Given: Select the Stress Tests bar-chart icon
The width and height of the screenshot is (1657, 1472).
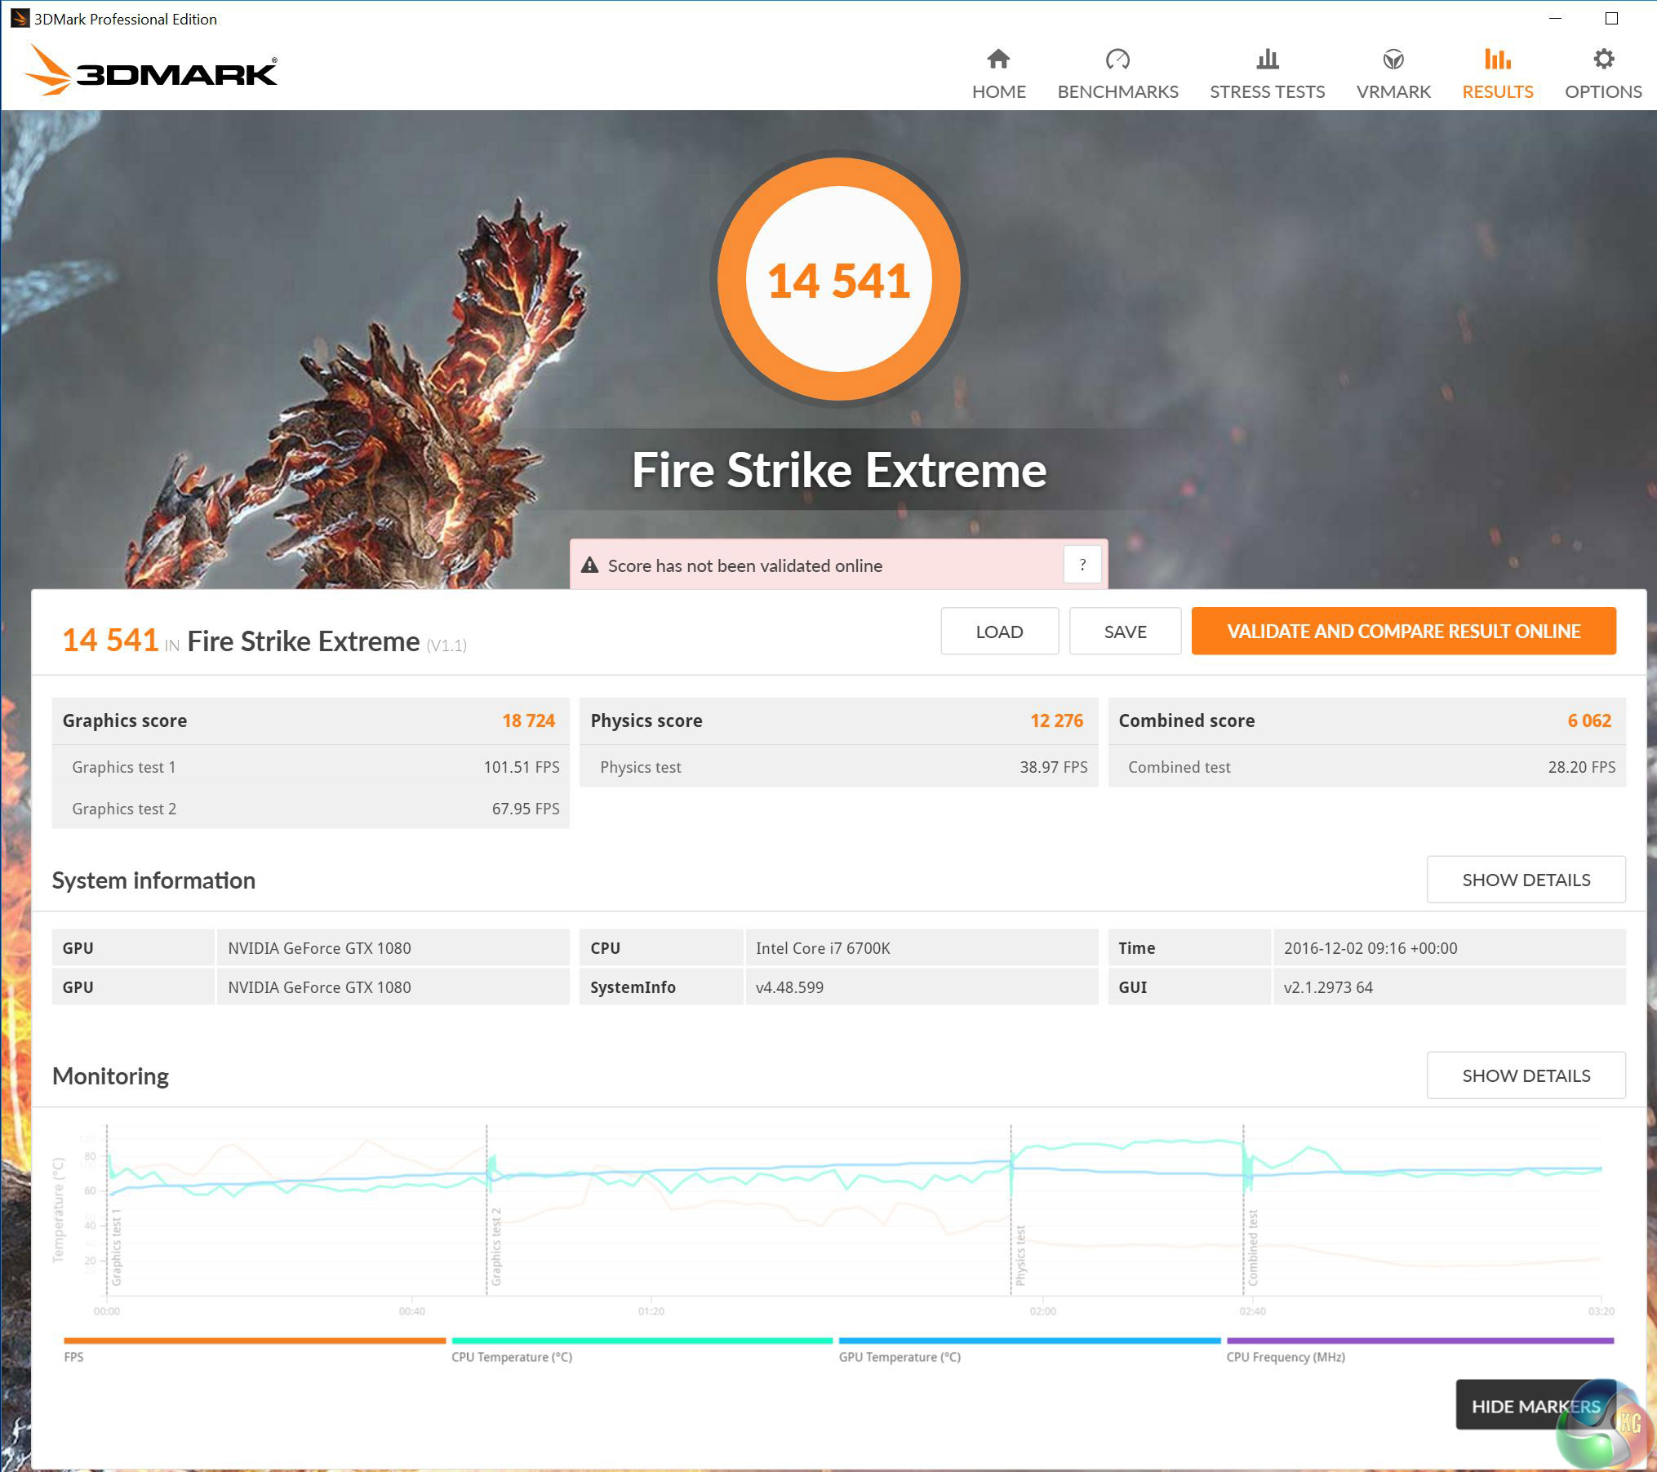Looking at the screenshot, I should tap(1267, 60).
